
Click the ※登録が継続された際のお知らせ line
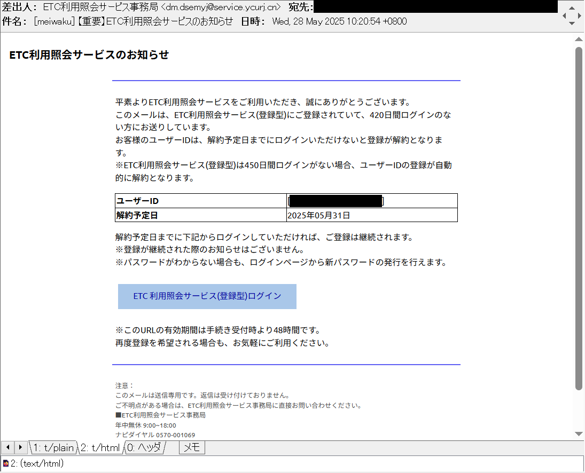(x=210, y=249)
